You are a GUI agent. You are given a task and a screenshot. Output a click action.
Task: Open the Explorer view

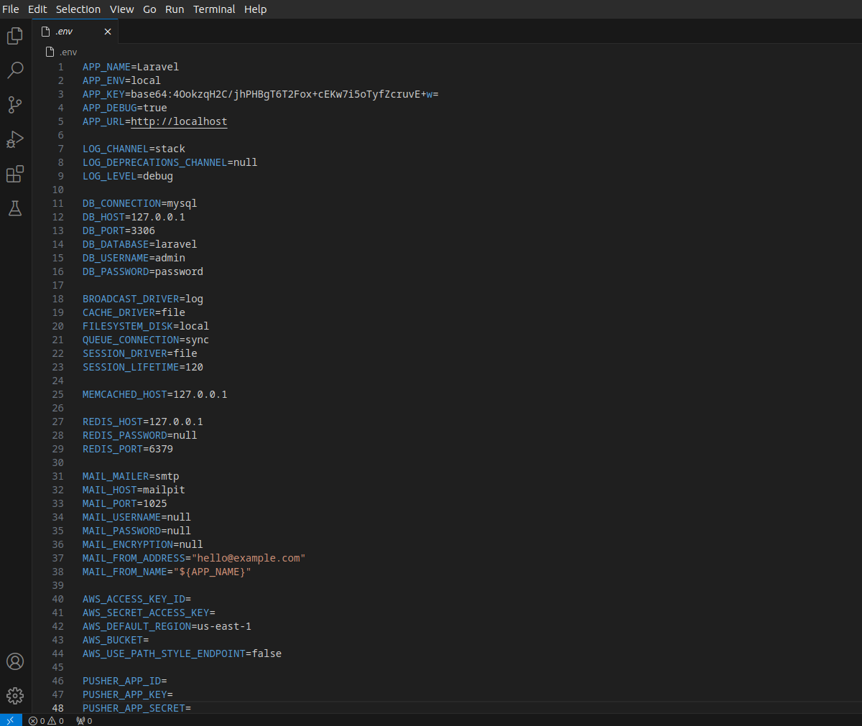14,35
